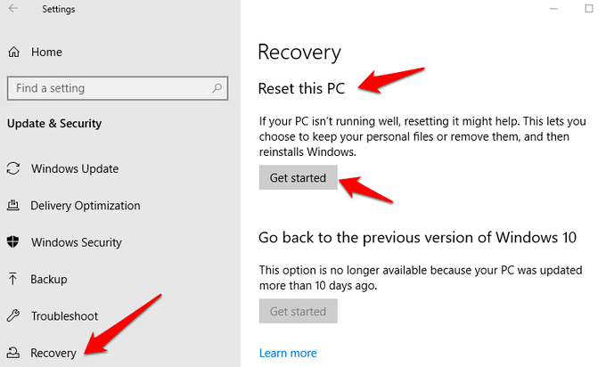
Task: Click the Delivery Optimization icon
Action: 14,206
